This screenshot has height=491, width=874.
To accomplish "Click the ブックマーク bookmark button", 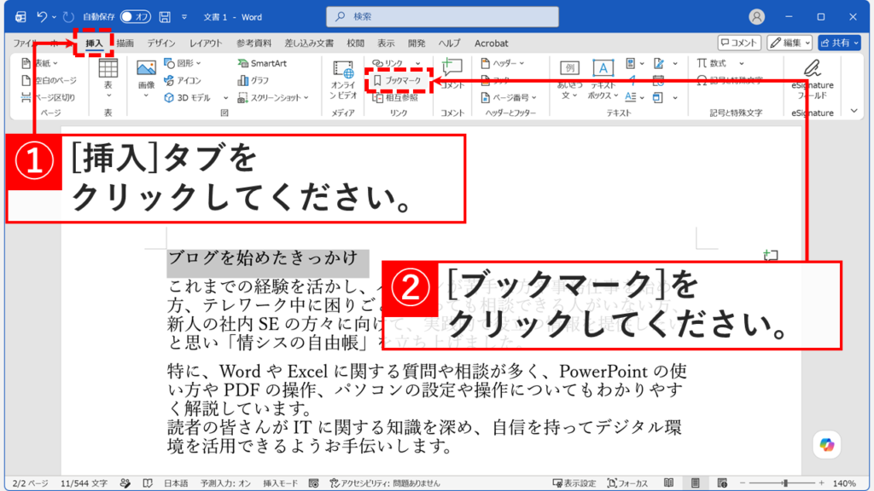I will pos(398,81).
